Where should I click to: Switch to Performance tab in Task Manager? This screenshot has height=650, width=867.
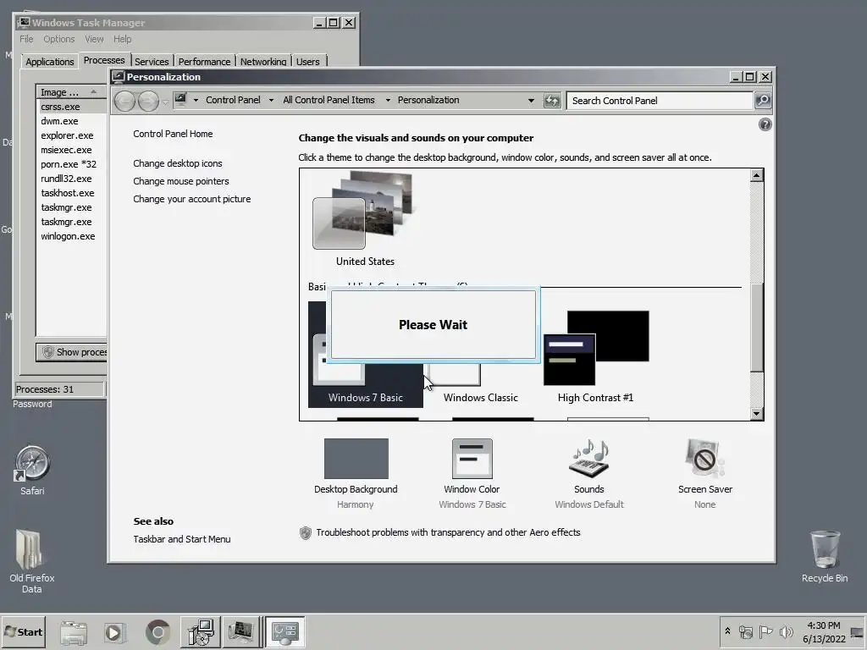click(x=204, y=61)
